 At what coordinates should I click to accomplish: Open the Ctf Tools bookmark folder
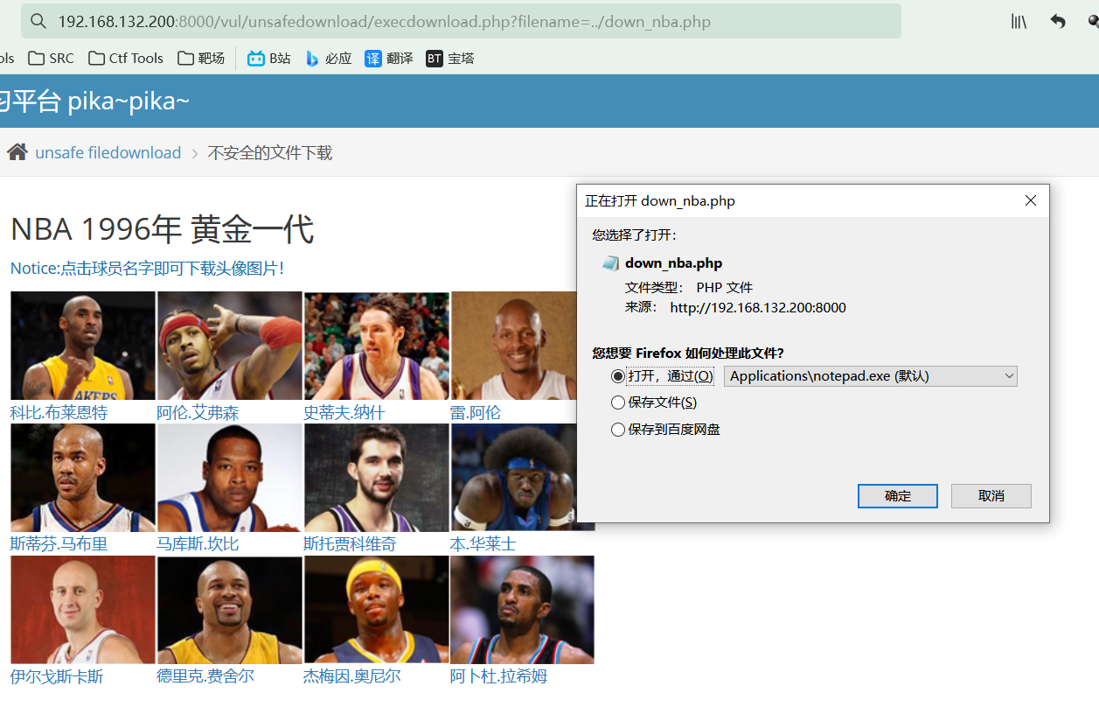point(126,59)
